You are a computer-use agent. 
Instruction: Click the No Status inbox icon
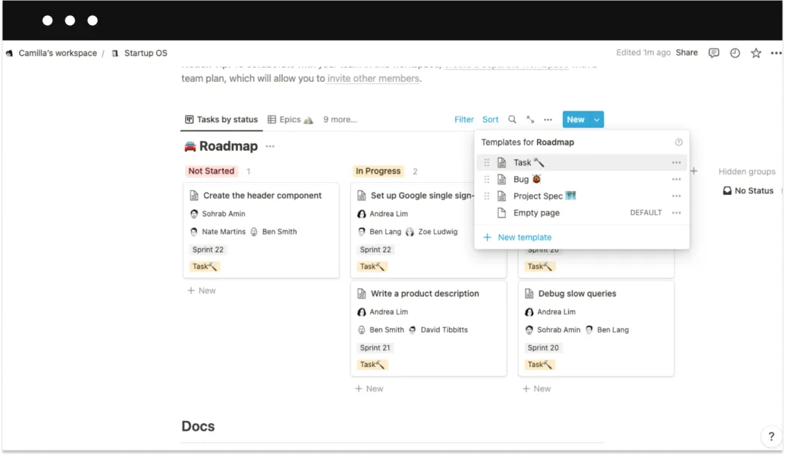[727, 190]
